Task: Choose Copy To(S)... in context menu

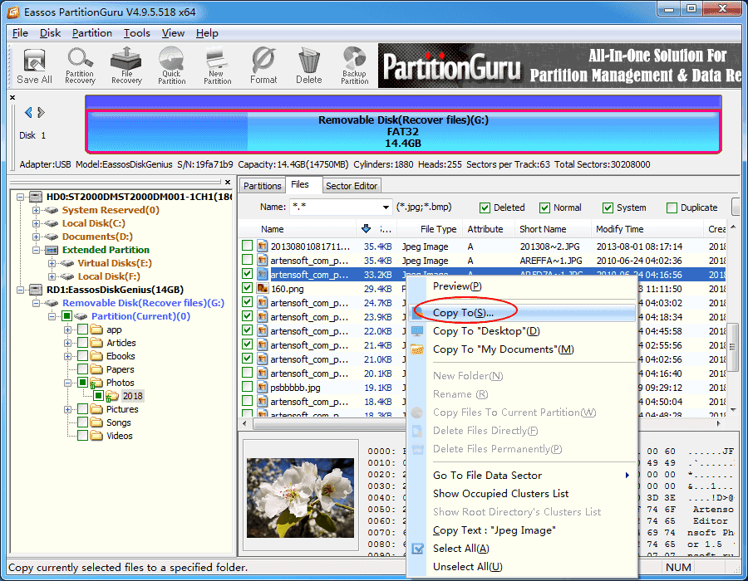Action: [523, 312]
